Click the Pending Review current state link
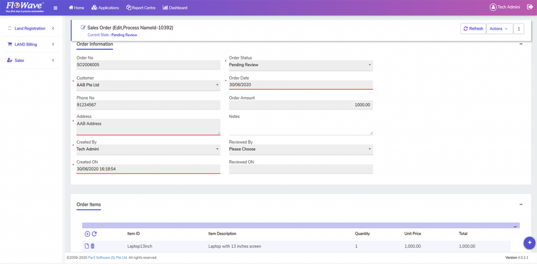The height and width of the screenshot is (264, 537). [124, 35]
